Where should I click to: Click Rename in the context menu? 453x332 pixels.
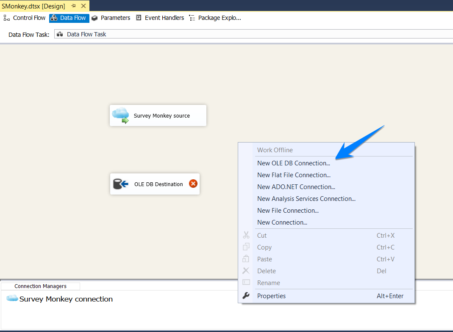point(333,283)
